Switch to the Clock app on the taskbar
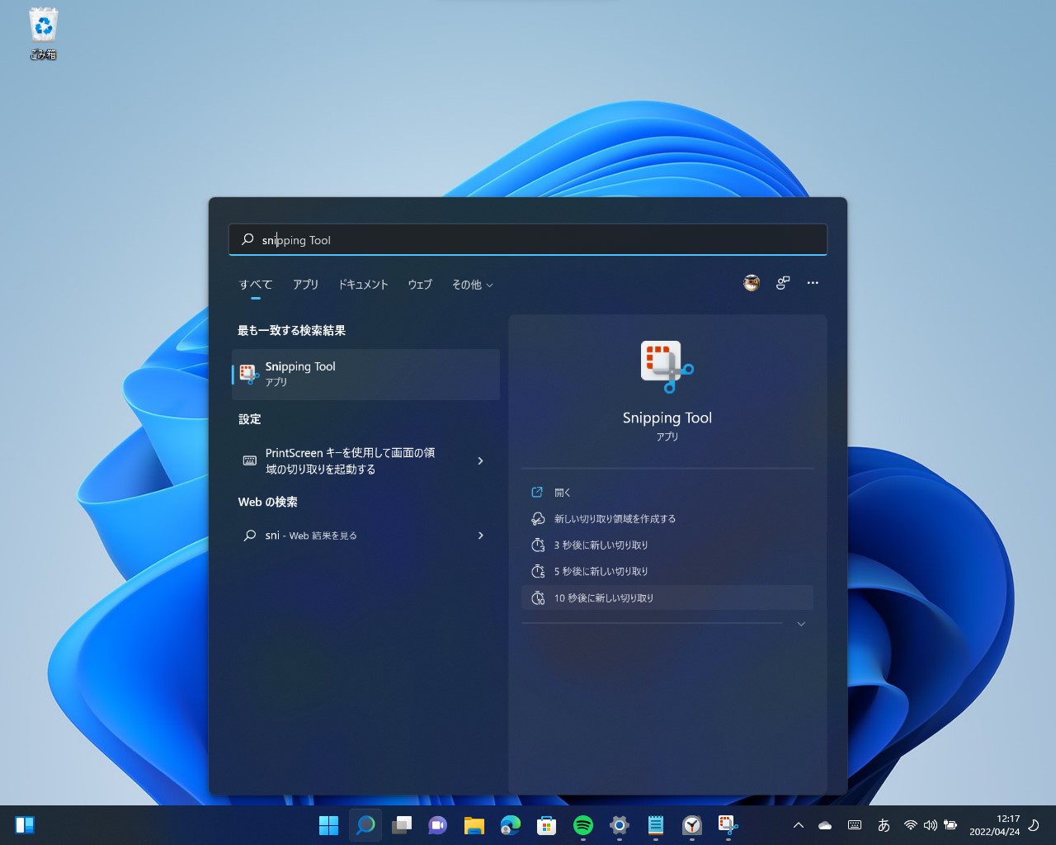1056x845 pixels. pyautogui.click(x=691, y=825)
